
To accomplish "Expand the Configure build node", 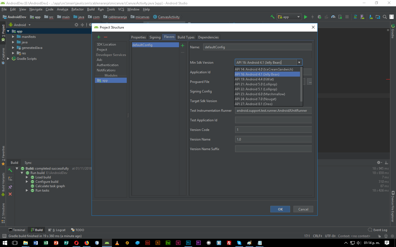I will tap(27, 182).
